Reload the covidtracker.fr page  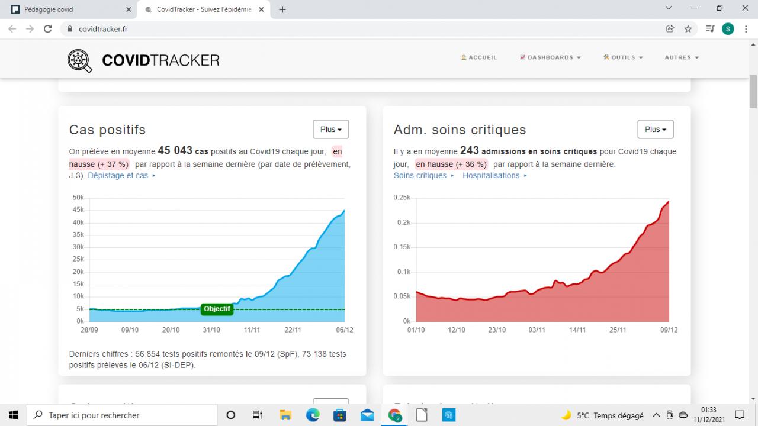click(48, 28)
